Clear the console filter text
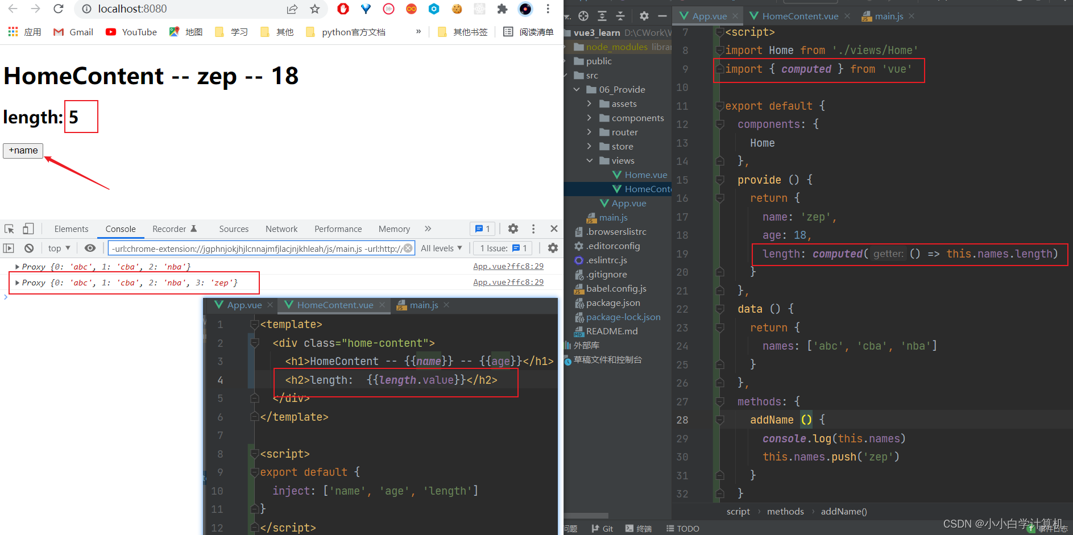The height and width of the screenshot is (535, 1073). 408,248
